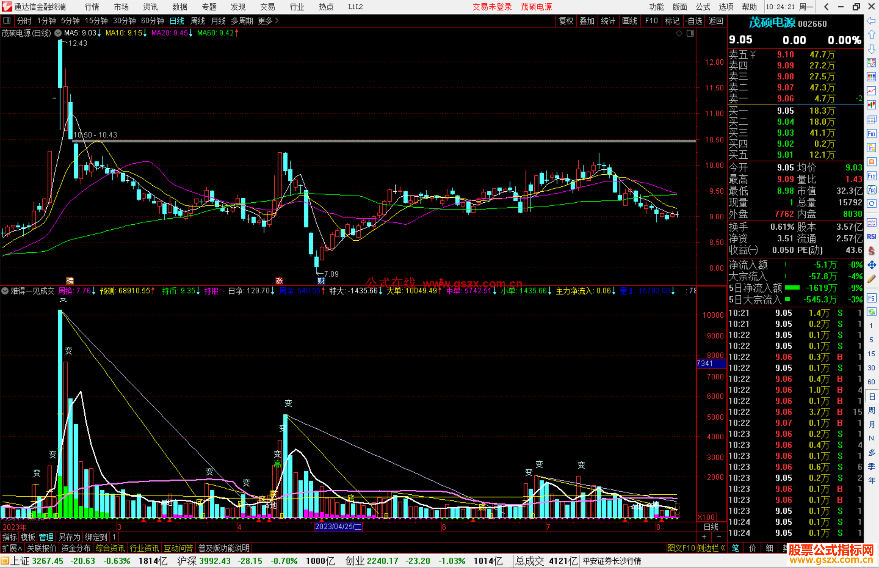879x568 pixels.
Task: Expand the 更多 periods dropdown
Action: tap(268, 21)
